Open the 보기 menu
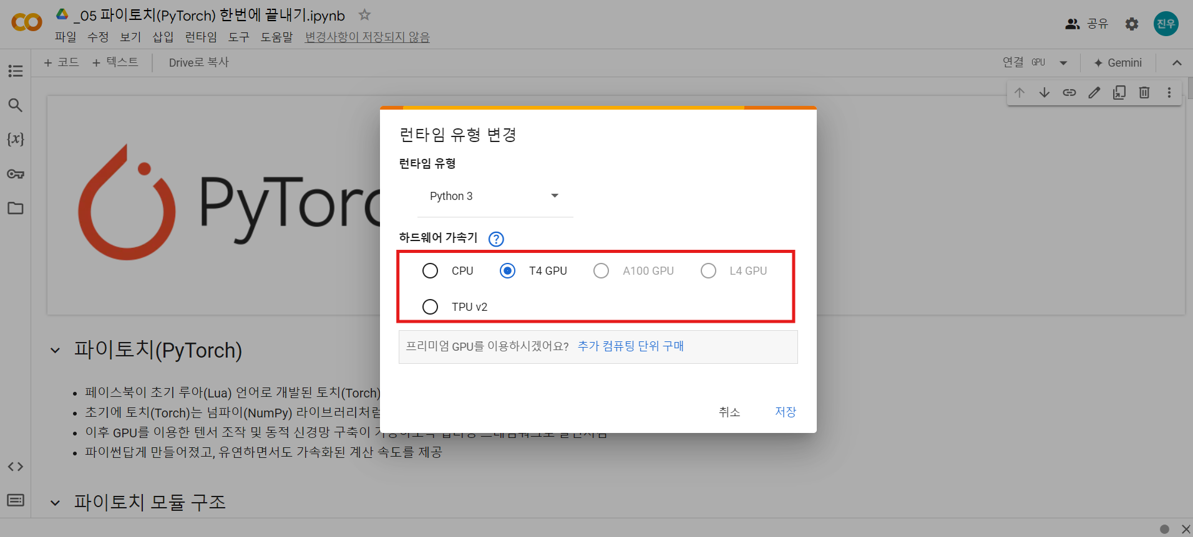 tap(130, 37)
